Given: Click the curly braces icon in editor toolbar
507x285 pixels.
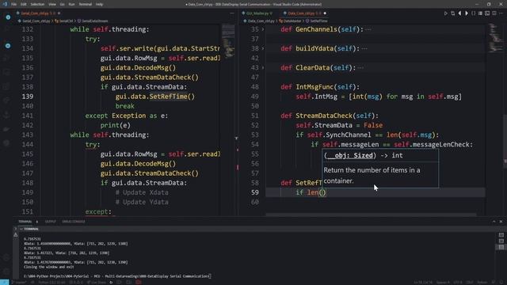Looking at the screenshot, I should 474,13.
